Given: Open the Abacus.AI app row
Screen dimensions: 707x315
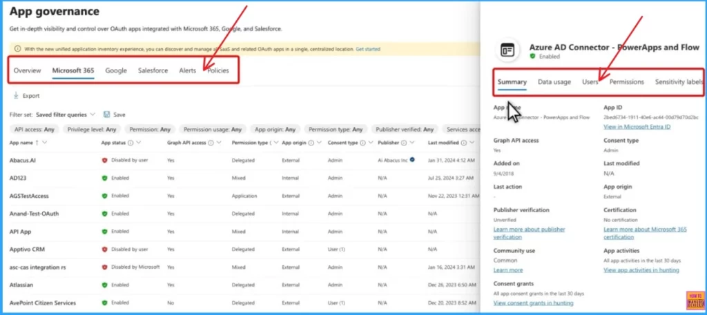Looking at the screenshot, I should 244,160.
